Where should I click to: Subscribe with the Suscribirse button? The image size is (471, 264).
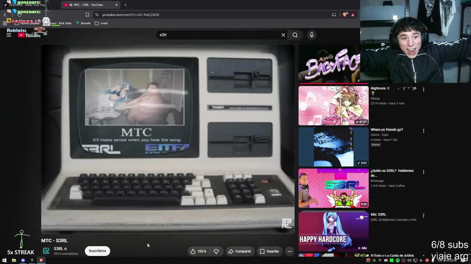pyautogui.click(x=98, y=251)
